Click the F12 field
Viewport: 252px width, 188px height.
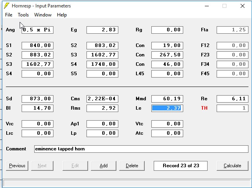click(x=232, y=45)
